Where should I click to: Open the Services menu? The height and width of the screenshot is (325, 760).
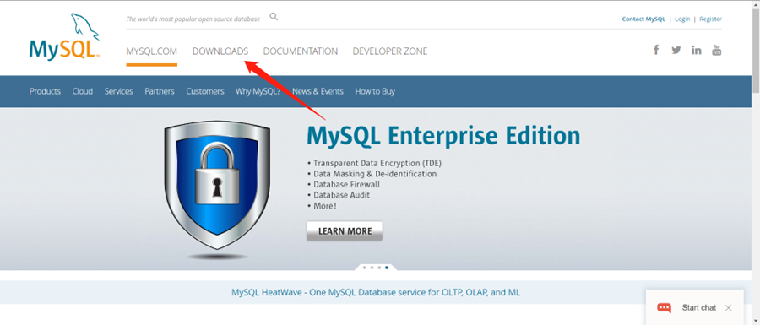click(x=119, y=91)
